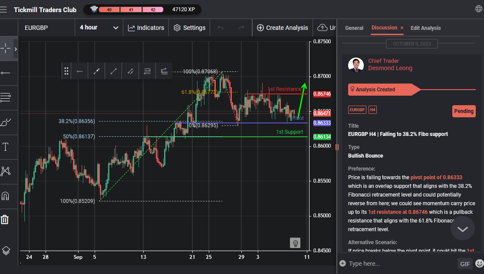This screenshot has height=274, width=484.
Task: Click the pivot point of 0.86333 link
Action: [x=436, y=177]
